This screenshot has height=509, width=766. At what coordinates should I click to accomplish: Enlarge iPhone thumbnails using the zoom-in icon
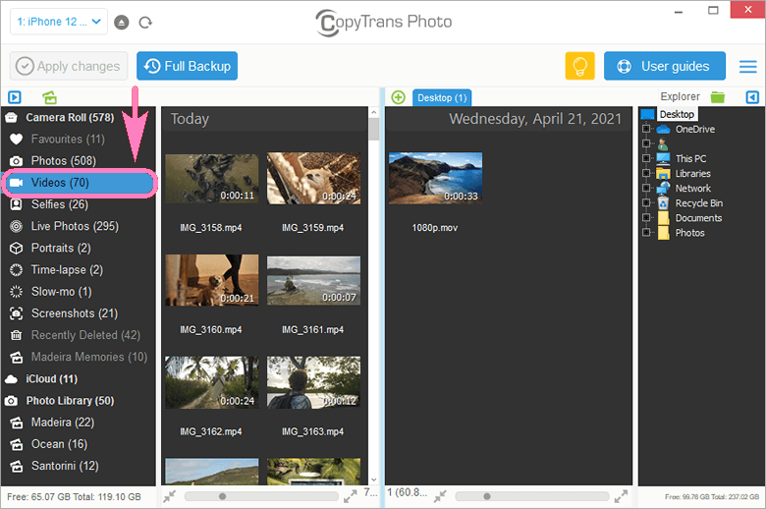pos(350,496)
